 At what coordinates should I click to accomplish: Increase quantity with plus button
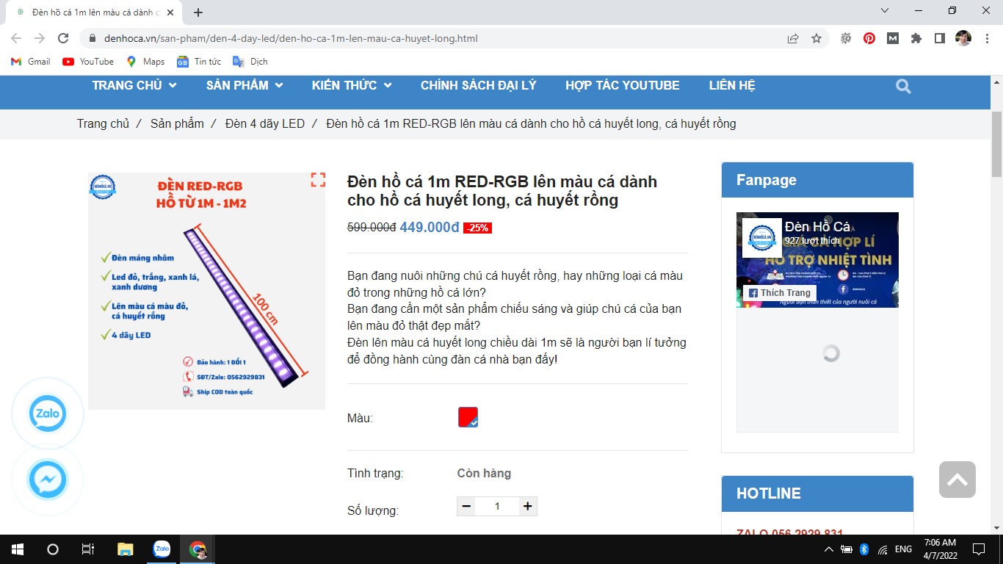pos(526,506)
